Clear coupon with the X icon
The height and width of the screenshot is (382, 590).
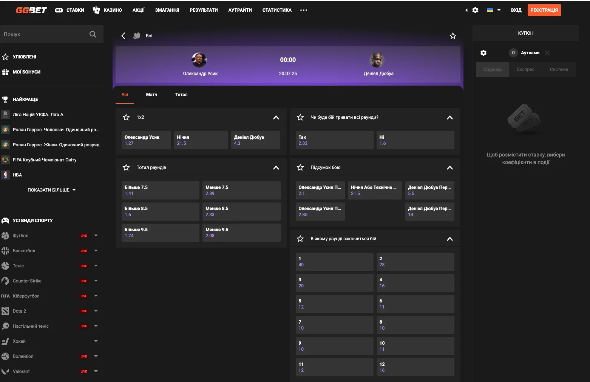point(547,53)
